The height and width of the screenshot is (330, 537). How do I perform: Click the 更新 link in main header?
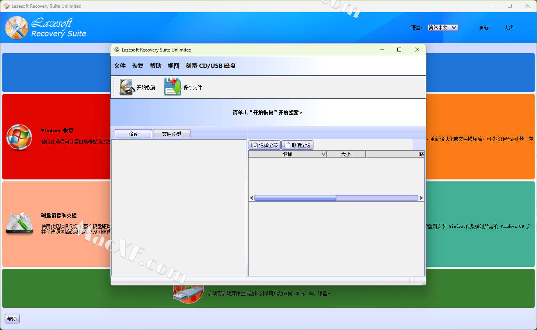(484, 28)
